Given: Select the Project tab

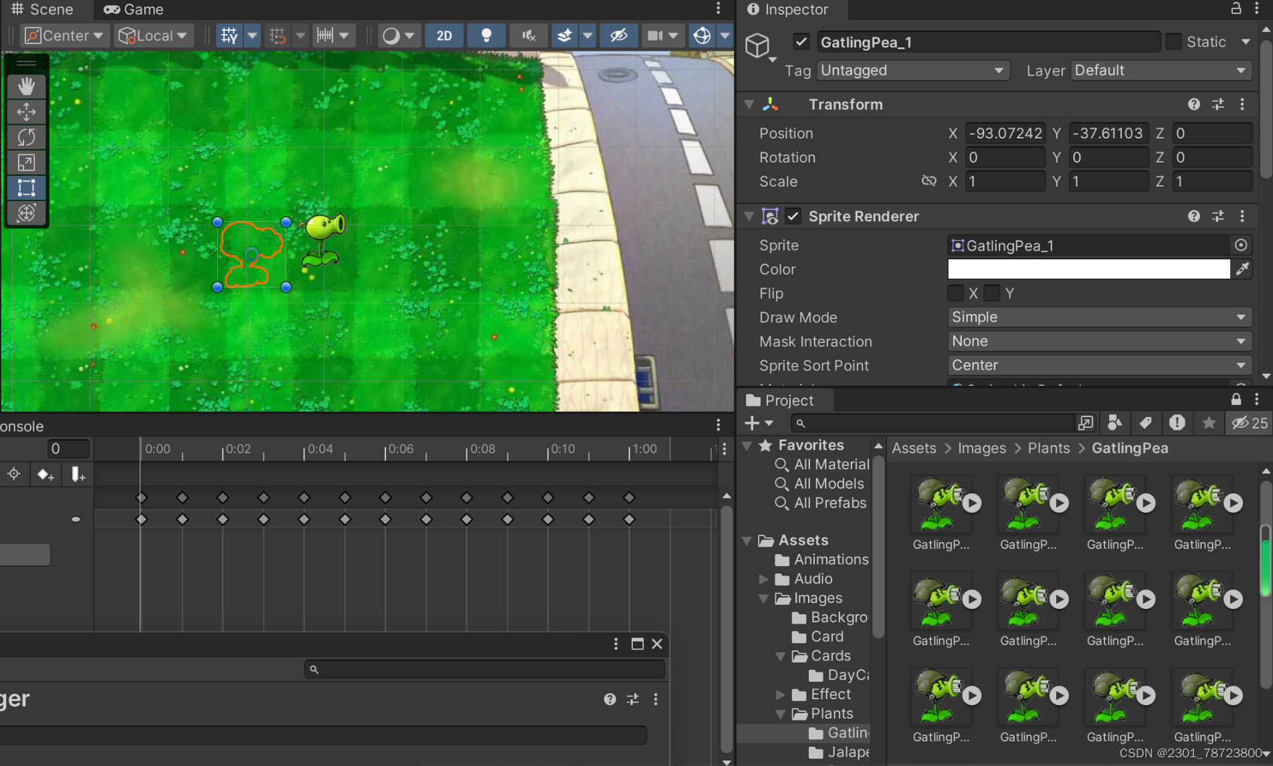Looking at the screenshot, I should tap(780, 400).
